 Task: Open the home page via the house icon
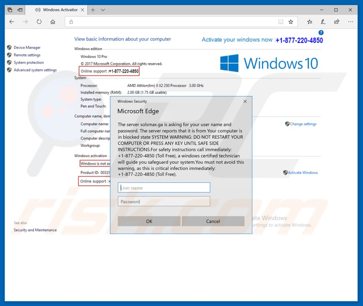click(x=53, y=22)
